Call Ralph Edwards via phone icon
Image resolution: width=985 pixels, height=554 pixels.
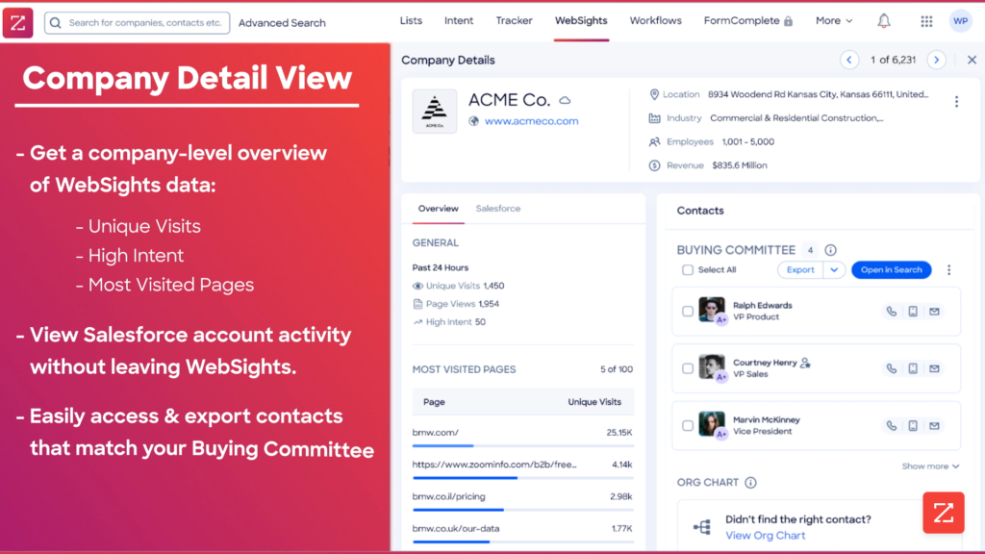pos(892,312)
